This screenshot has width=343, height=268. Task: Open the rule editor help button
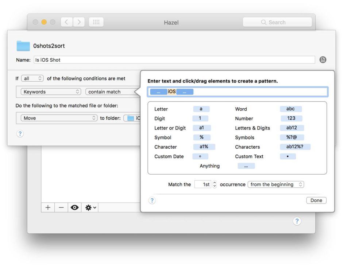click(x=20, y=134)
